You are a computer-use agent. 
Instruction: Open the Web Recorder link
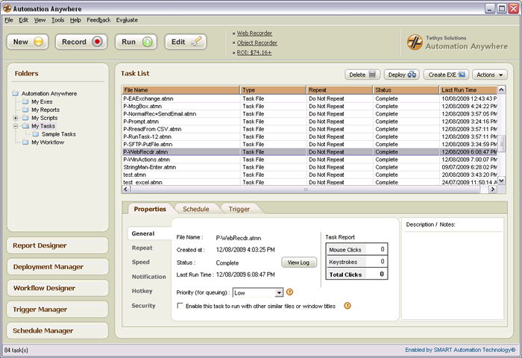coord(254,34)
